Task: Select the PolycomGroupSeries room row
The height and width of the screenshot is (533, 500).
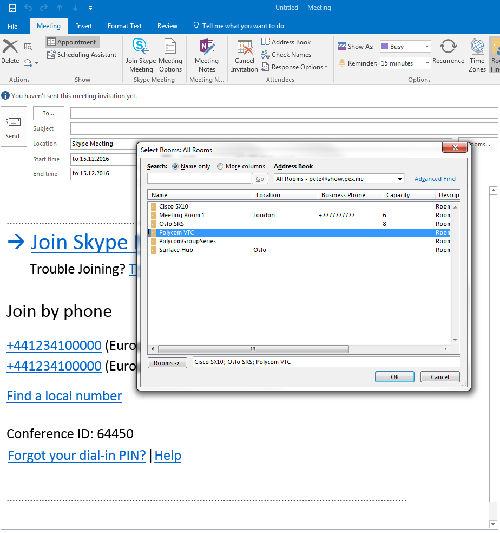Action: pos(300,241)
